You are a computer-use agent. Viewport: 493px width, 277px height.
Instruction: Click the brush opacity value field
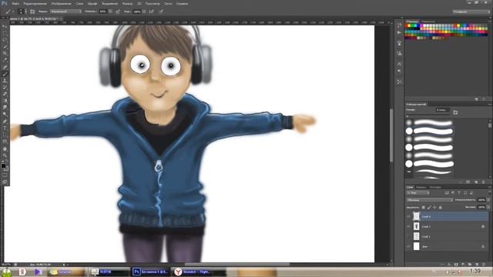click(x=102, y=12)
